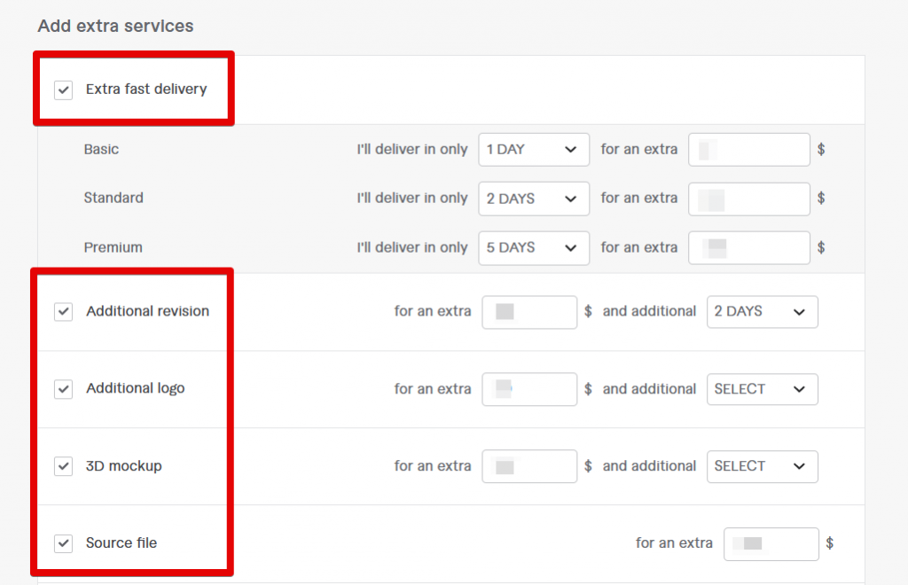The image size is (908, 585).
Task: Open the Premium delivery dropdown showing 5 DAYS
Action: (x=533, y=247)
